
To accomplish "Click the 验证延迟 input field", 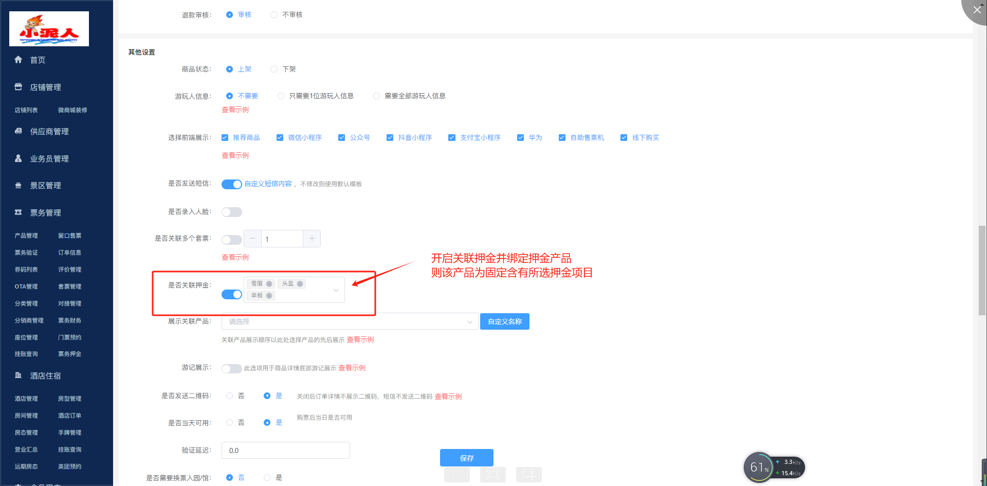I will pyautogui.click(x=285, y=451).
